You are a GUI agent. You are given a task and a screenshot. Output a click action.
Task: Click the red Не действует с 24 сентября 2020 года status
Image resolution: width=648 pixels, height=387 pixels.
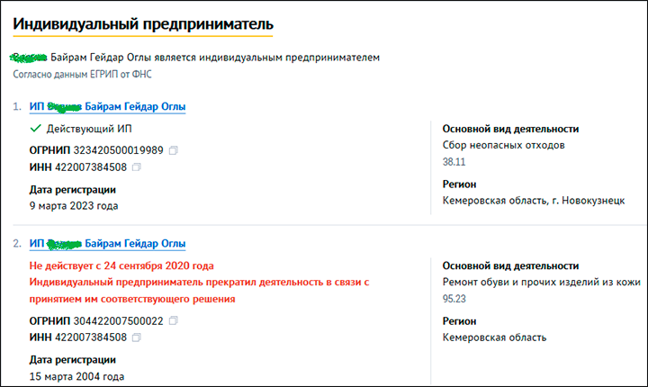121,265
